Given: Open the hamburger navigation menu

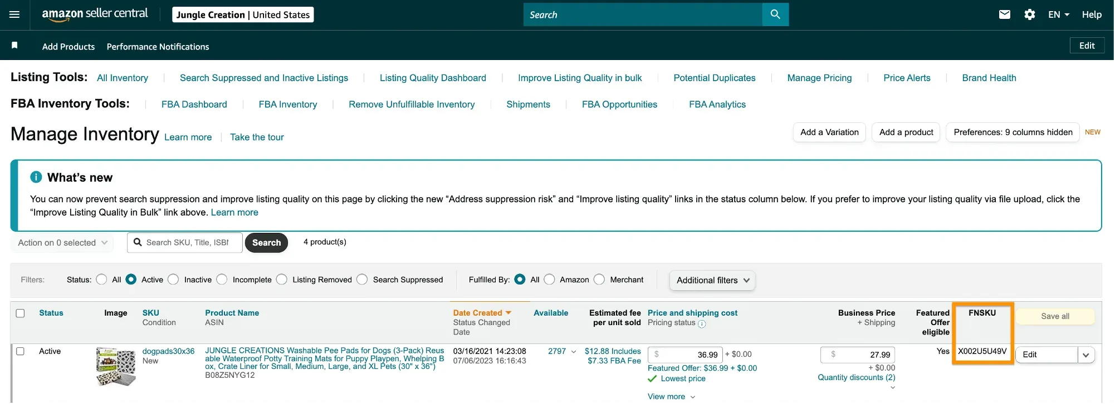Looking at the screenshot, I should [x=14, y=14].
